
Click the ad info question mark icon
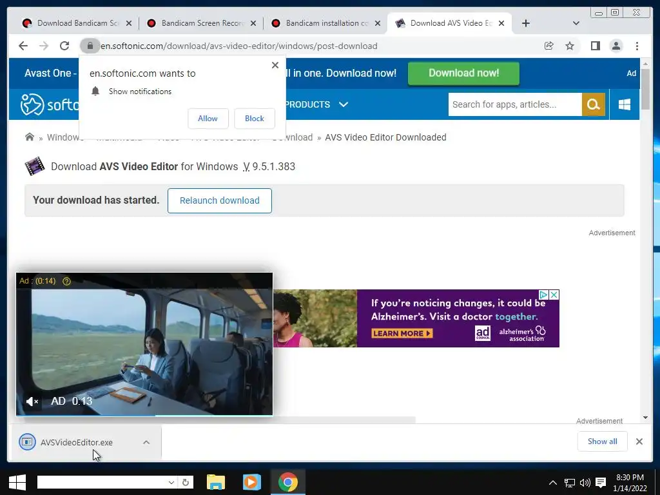pyautogui.click(x=66, y=281)
